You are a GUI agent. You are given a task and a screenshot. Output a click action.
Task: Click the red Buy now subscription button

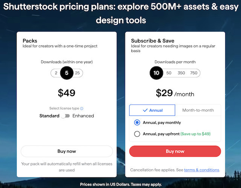[175, 151]
